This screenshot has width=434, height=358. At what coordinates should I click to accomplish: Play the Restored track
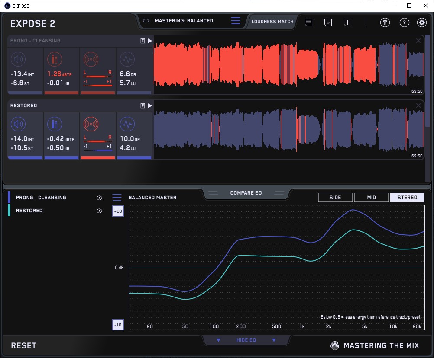tap(150, 105)
